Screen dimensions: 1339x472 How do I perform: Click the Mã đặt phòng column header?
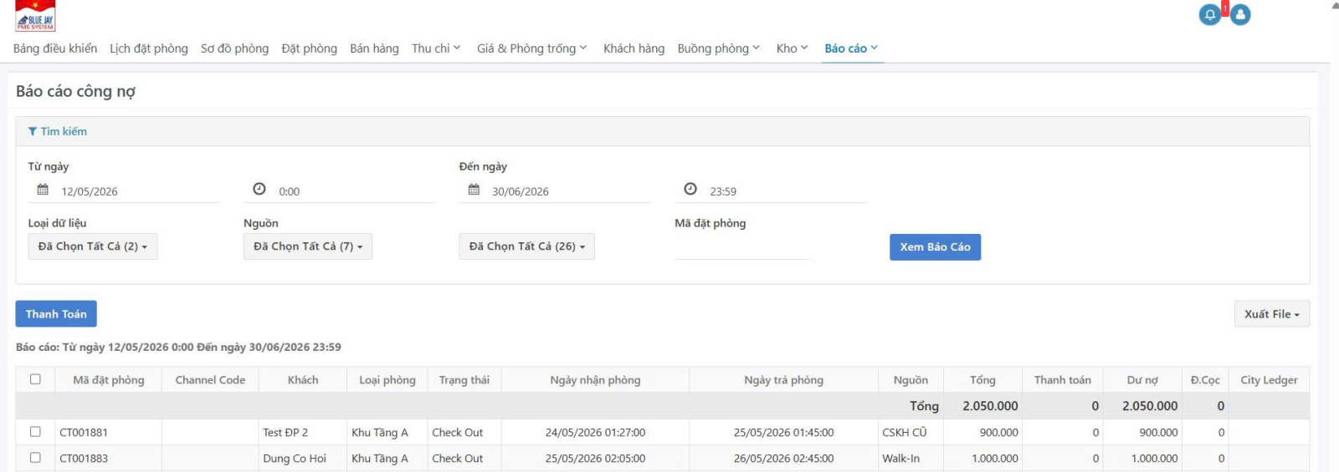click(108, 380)
